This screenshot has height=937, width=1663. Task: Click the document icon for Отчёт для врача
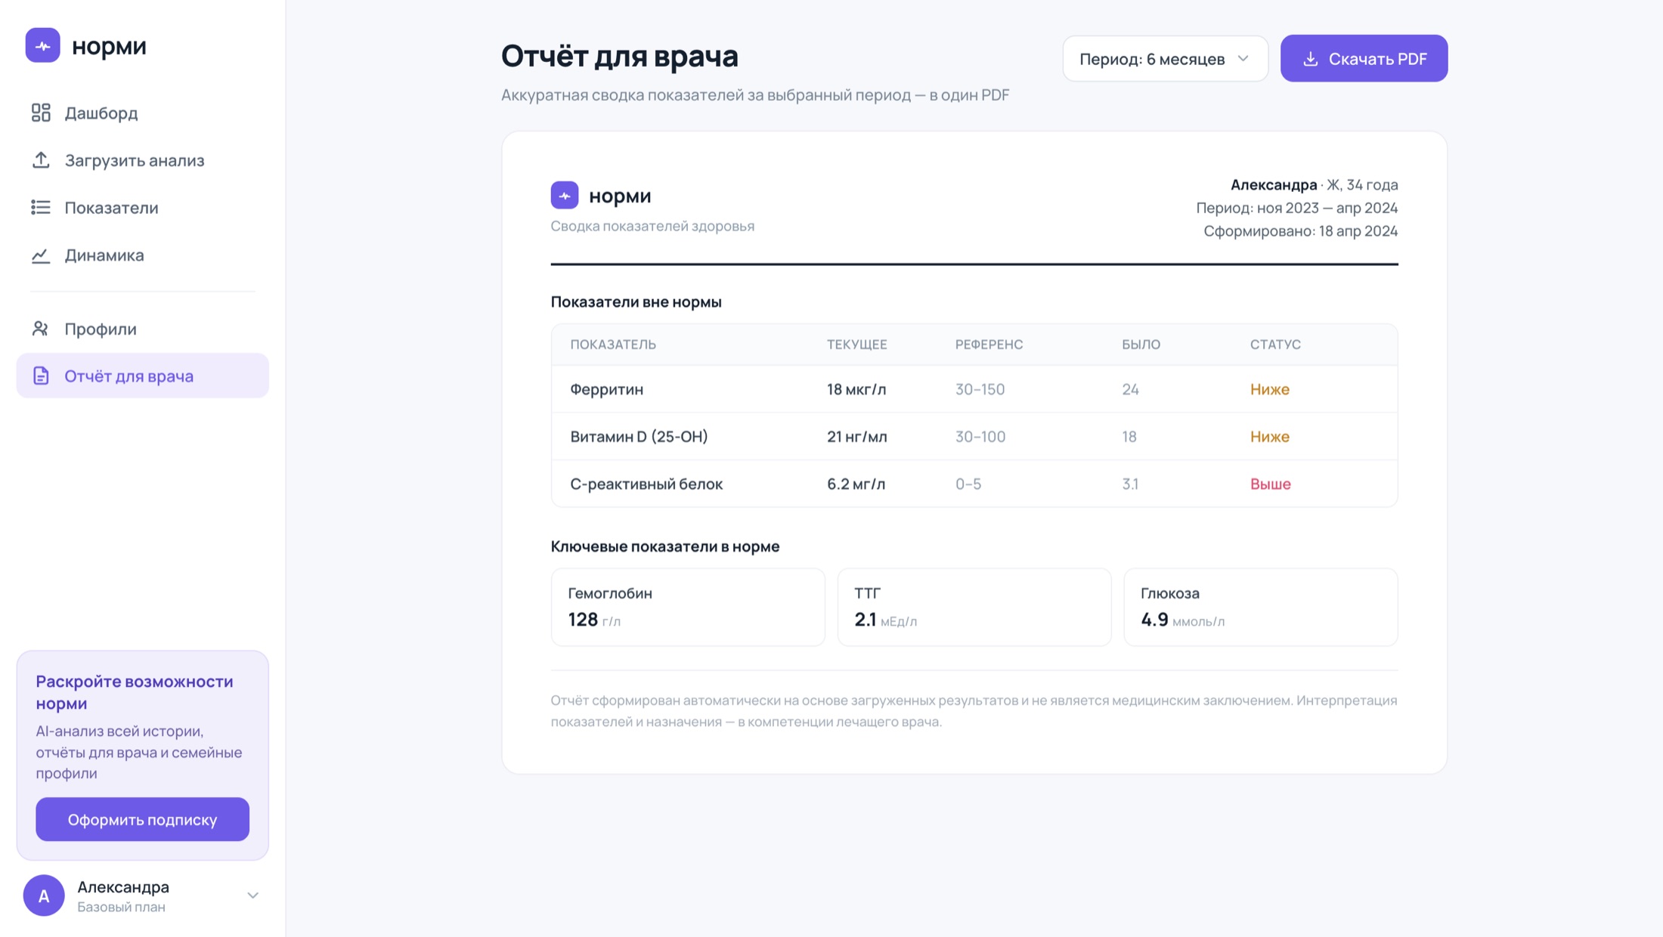point(41,376)
